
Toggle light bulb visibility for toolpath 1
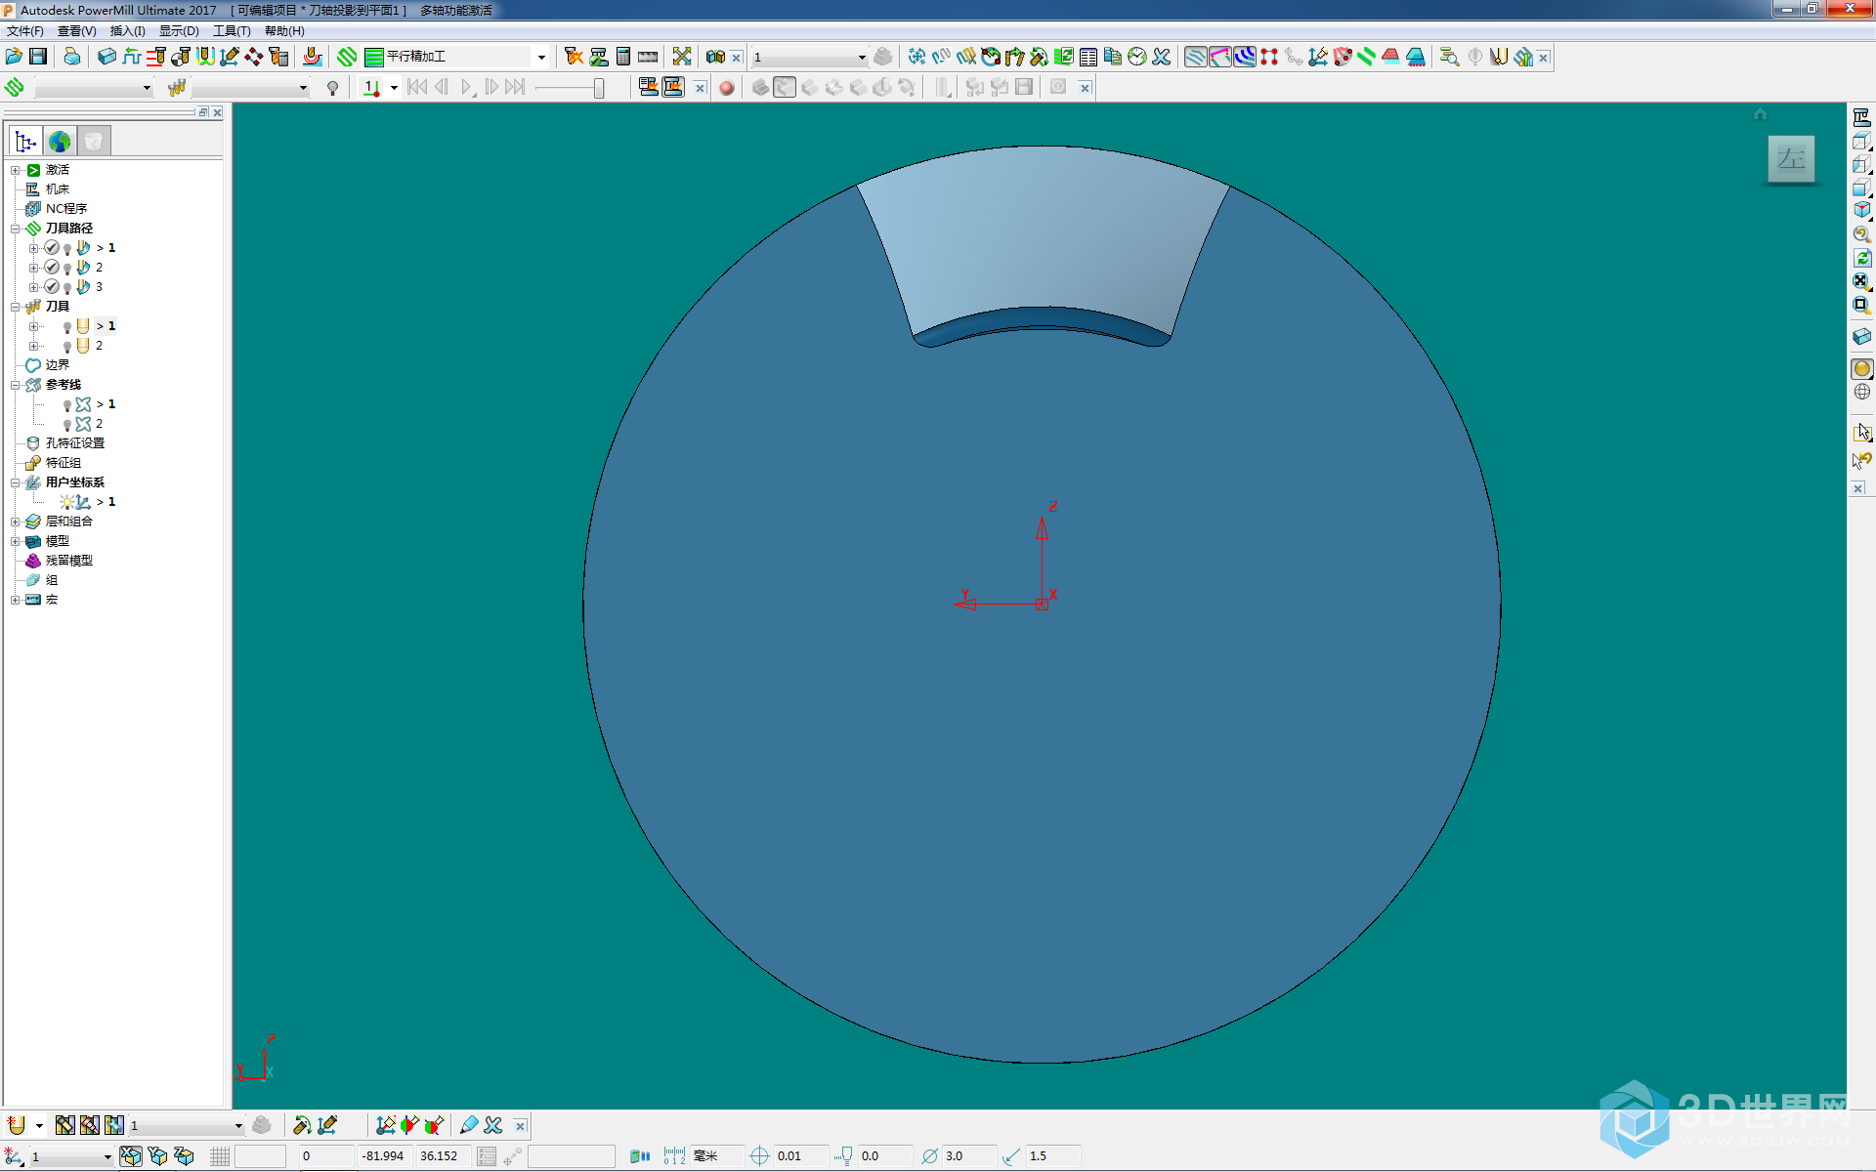click(x=67, y=248)
